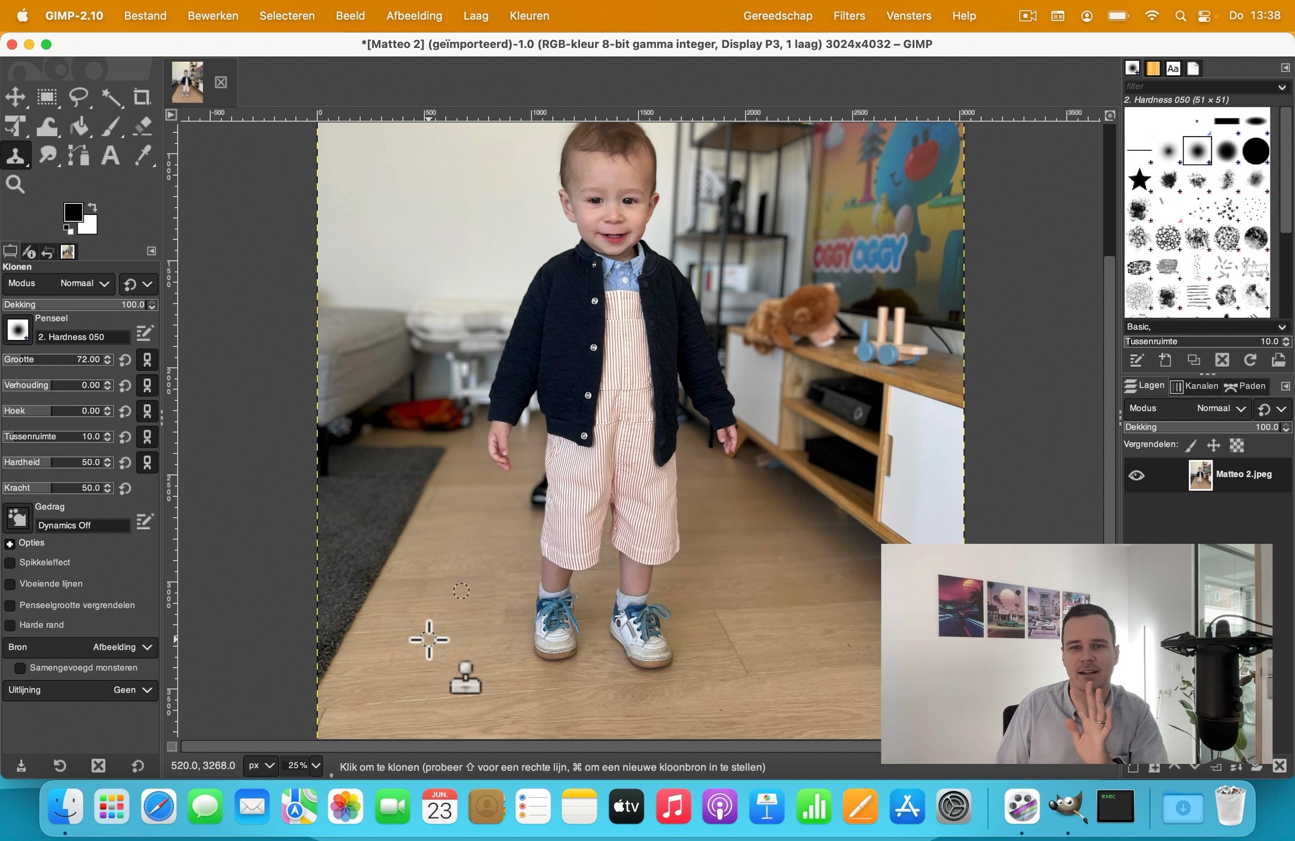The width and height of the screenshot is (1295, 841).
Task: Select the Move tool in toolbox
Action: click(16, 97)
